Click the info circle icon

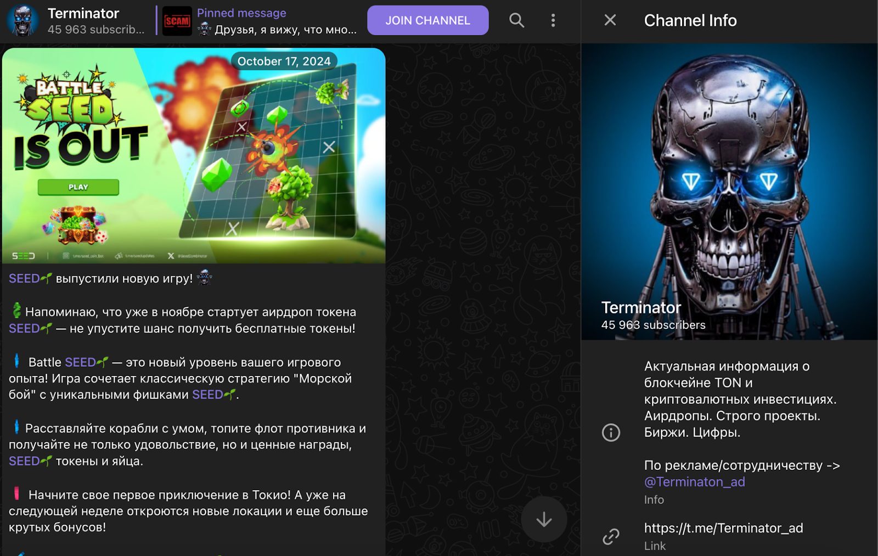[x=611, y=433]
